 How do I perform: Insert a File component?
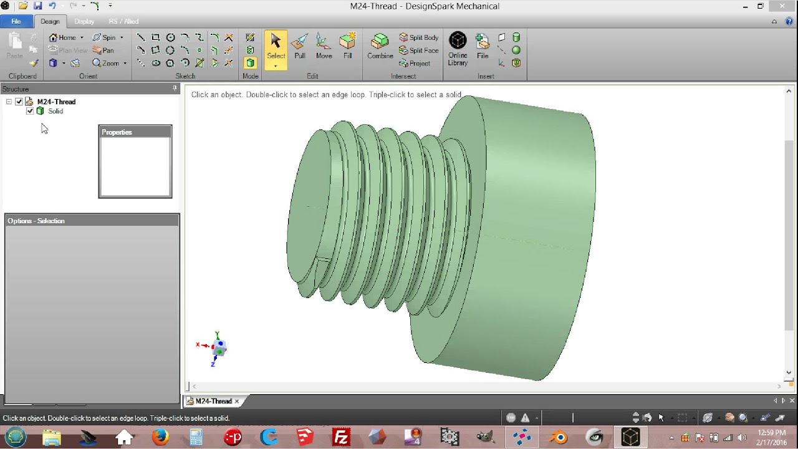(x=483, y=47)
